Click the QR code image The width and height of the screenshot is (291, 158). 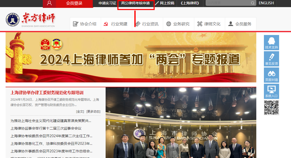click(x=271, y=108)
